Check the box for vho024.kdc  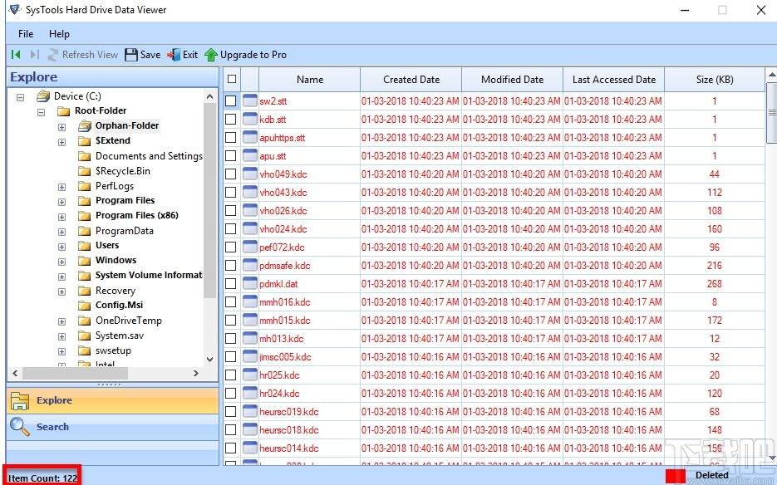230,228
